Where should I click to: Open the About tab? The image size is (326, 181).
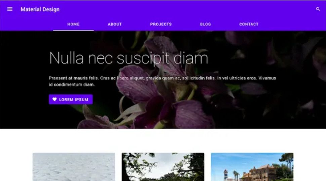(x=115, y=24)
